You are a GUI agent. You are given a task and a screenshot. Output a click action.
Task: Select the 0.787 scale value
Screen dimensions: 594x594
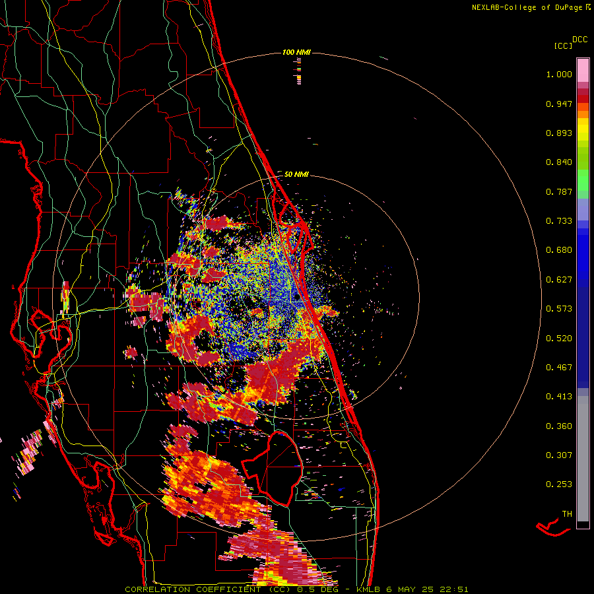click(x=559, y=191)
